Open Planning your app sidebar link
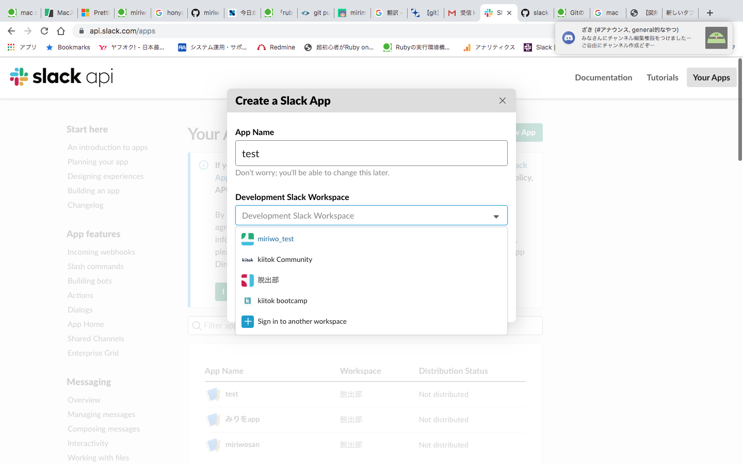 [x=98, y=162]
